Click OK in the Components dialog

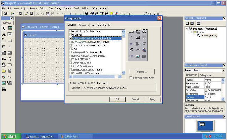[117, 99]
